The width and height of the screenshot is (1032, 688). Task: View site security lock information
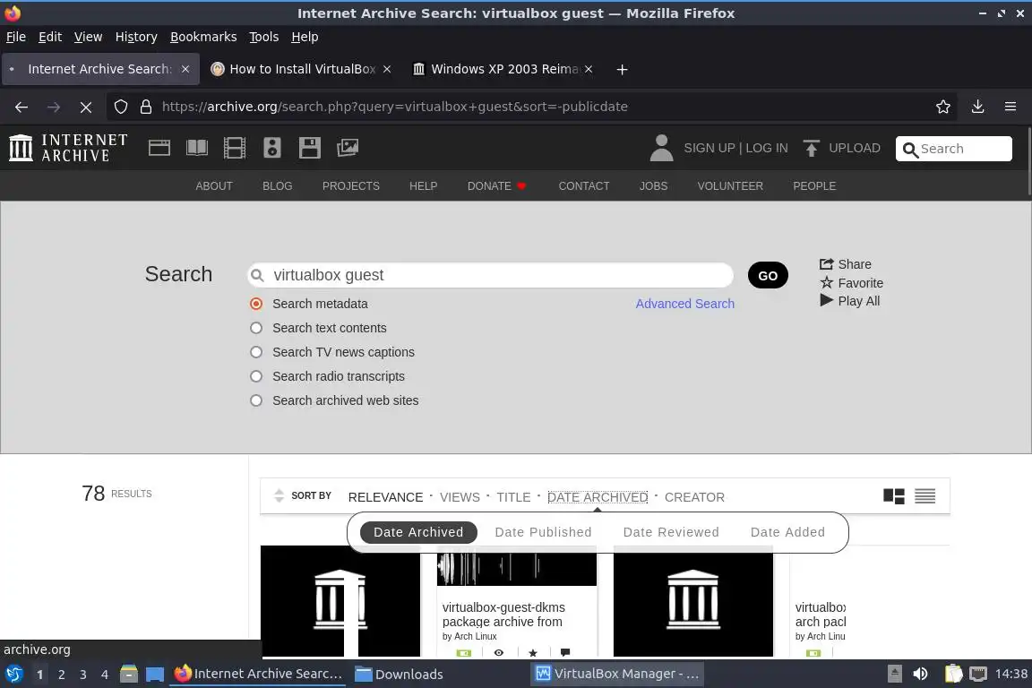(146, 107)
